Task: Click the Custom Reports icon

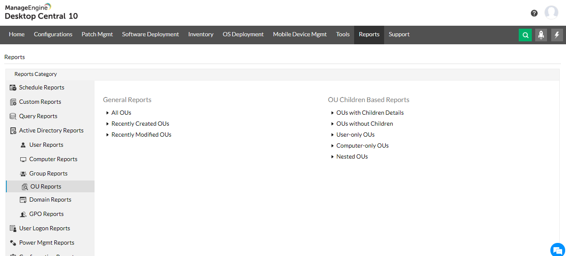Action: coord(13,102)
